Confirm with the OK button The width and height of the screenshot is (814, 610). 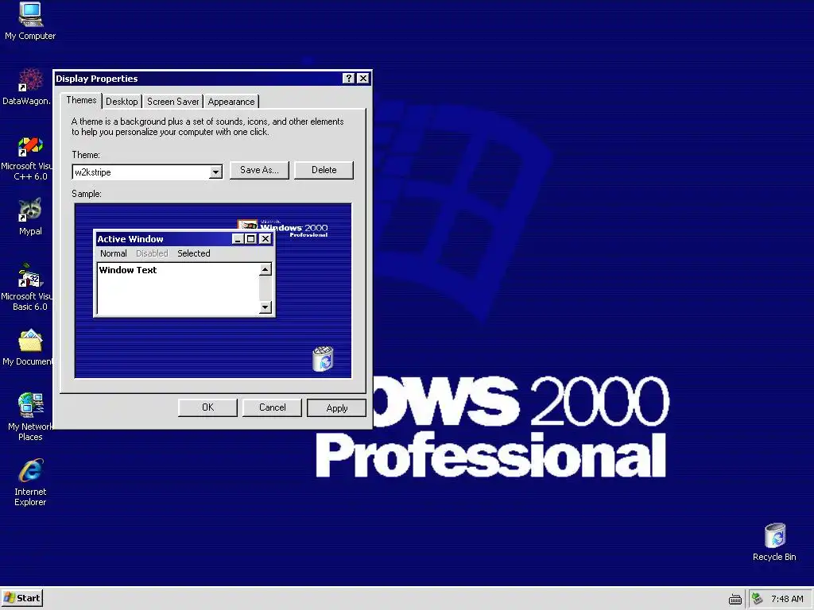[207, 407]
